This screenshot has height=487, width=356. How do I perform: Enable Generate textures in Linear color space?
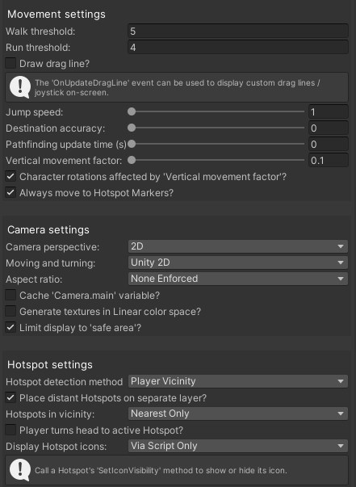click(10, 311)
